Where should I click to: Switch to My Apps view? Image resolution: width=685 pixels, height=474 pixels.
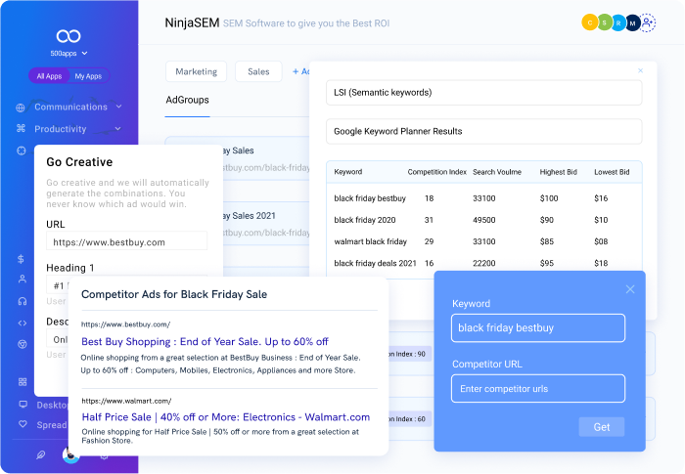pyautogui.click(x=88, y=76)
